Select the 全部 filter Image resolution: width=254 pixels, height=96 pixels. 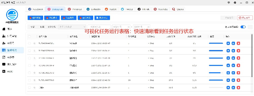pyautogui.click(x=33, y=27)
